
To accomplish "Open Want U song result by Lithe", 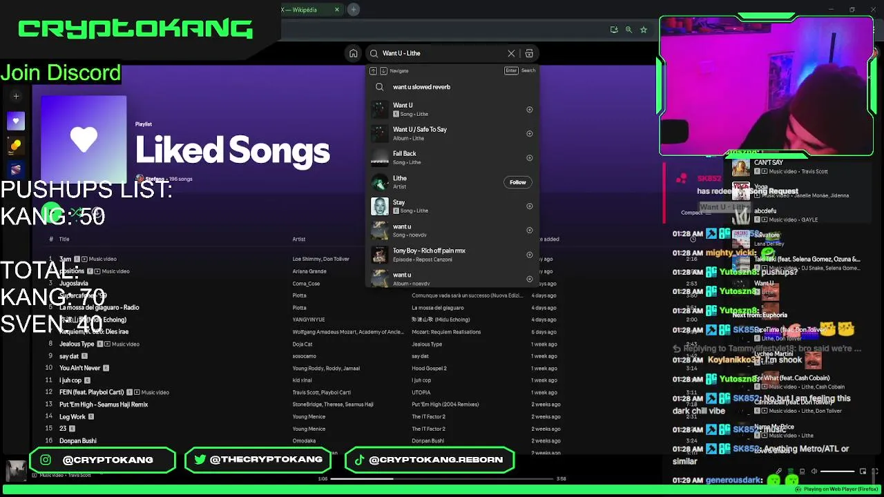I will click(x=452, y=110).
